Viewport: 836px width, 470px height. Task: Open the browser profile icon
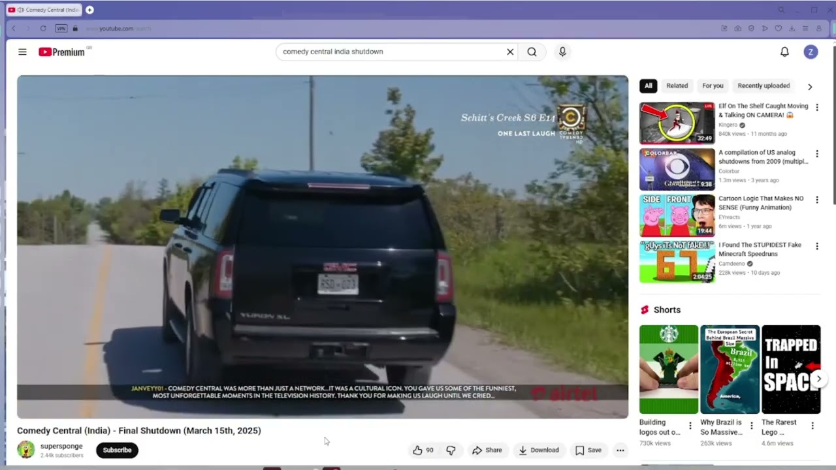pyautogui.click(x=819, y=28)
